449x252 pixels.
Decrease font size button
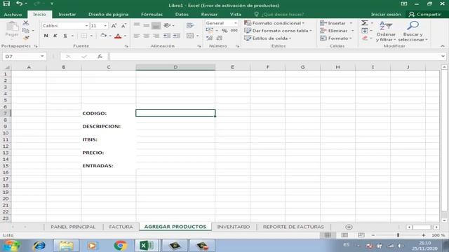pos(123,26)
